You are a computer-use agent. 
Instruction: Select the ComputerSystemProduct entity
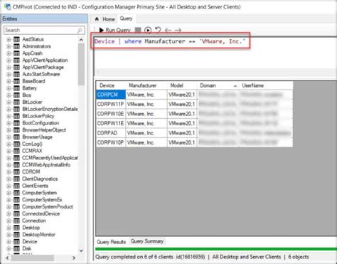(x=48, y=206)
